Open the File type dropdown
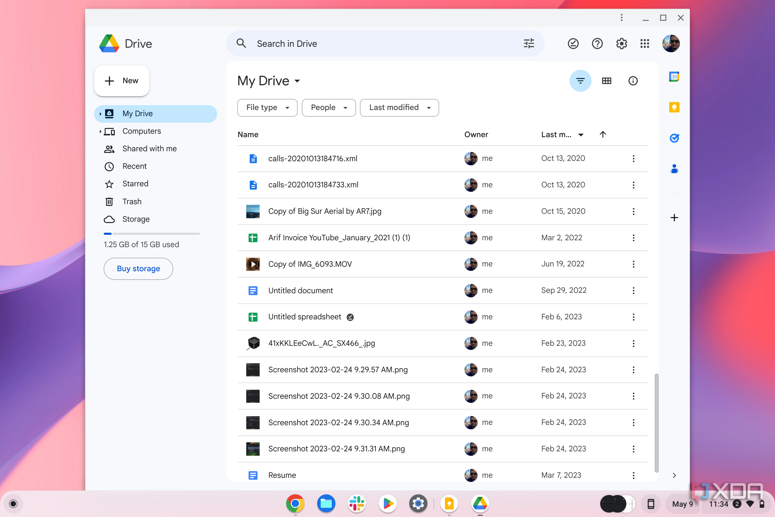 pos(267,108)
